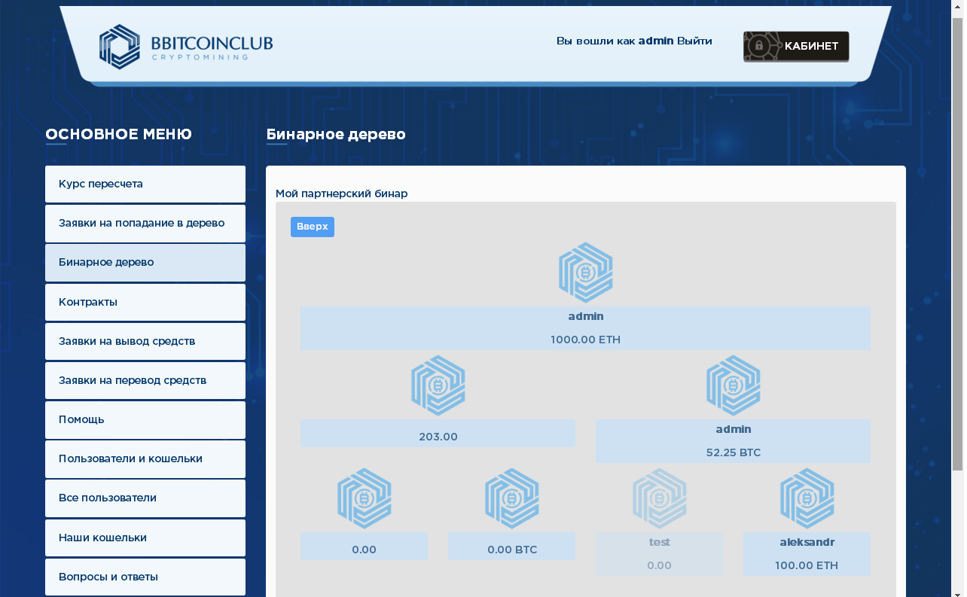The height and width of the screenshot is (597, 967).
Task: Open Вопросы и ответы menu item
Action: (145, 577)
